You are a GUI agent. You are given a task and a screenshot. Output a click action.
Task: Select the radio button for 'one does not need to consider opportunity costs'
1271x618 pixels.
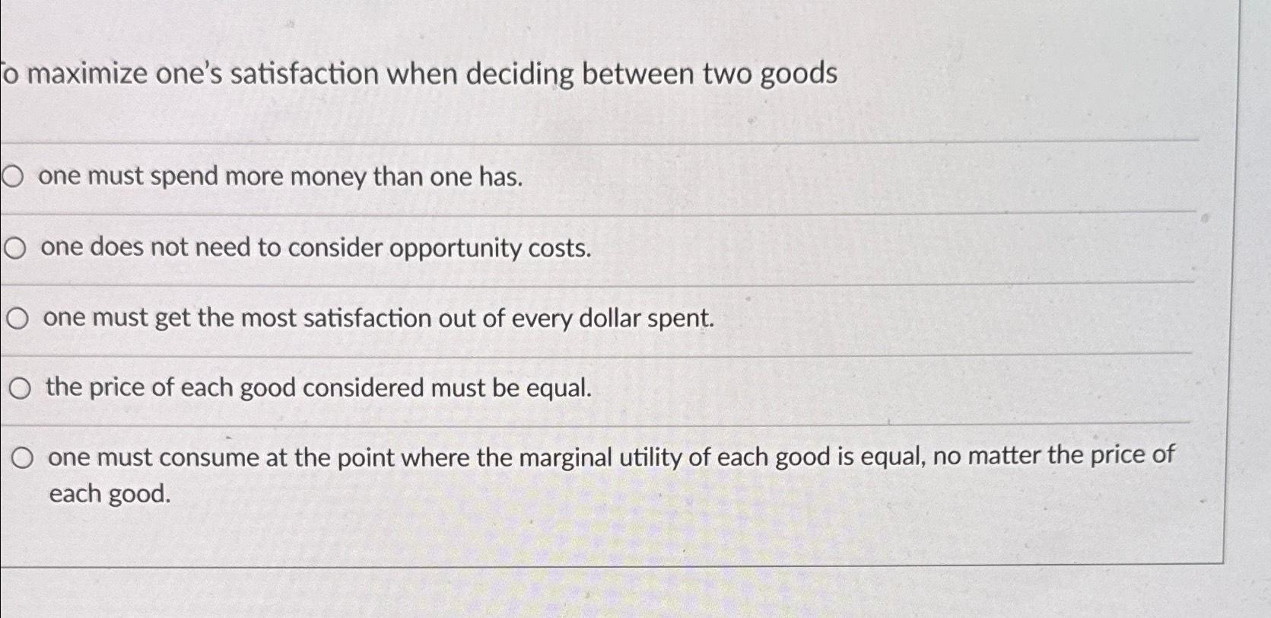point(17,247)
